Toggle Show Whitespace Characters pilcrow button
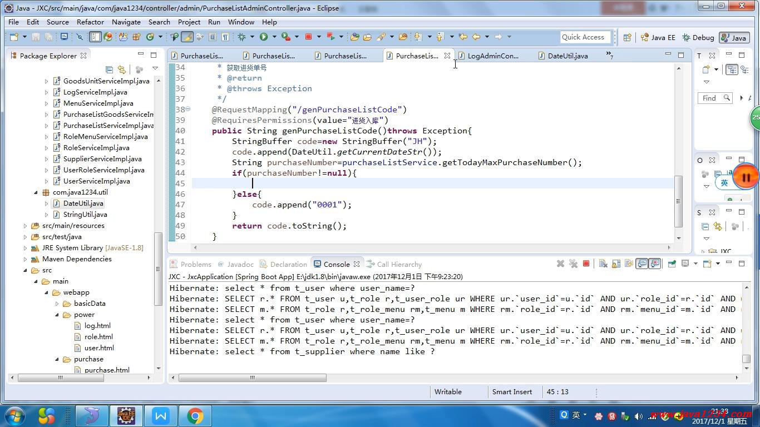This screenshot has width=760, height=427. (225, 37)
